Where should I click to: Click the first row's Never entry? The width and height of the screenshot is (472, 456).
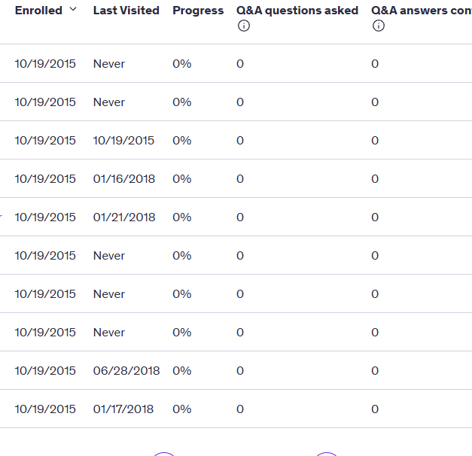pos(109,64)
